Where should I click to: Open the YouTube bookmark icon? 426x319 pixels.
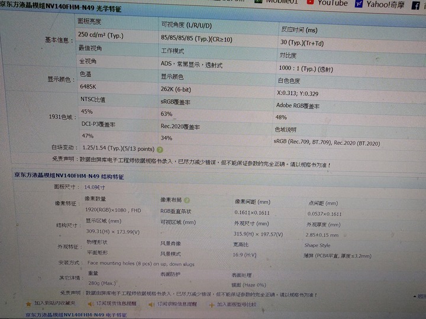[x=310, y=2]
